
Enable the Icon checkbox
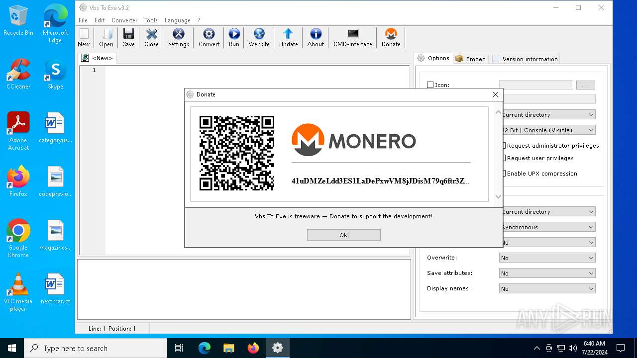coord(430,85)
